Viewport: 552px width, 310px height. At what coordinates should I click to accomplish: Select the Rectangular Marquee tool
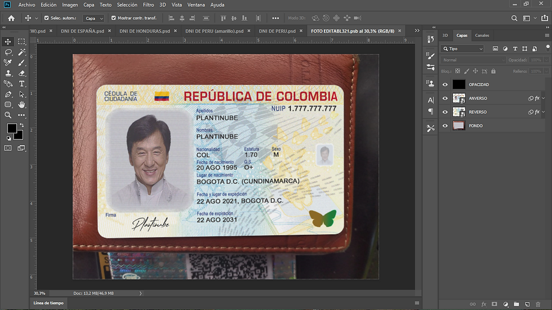tap(21, 42)
